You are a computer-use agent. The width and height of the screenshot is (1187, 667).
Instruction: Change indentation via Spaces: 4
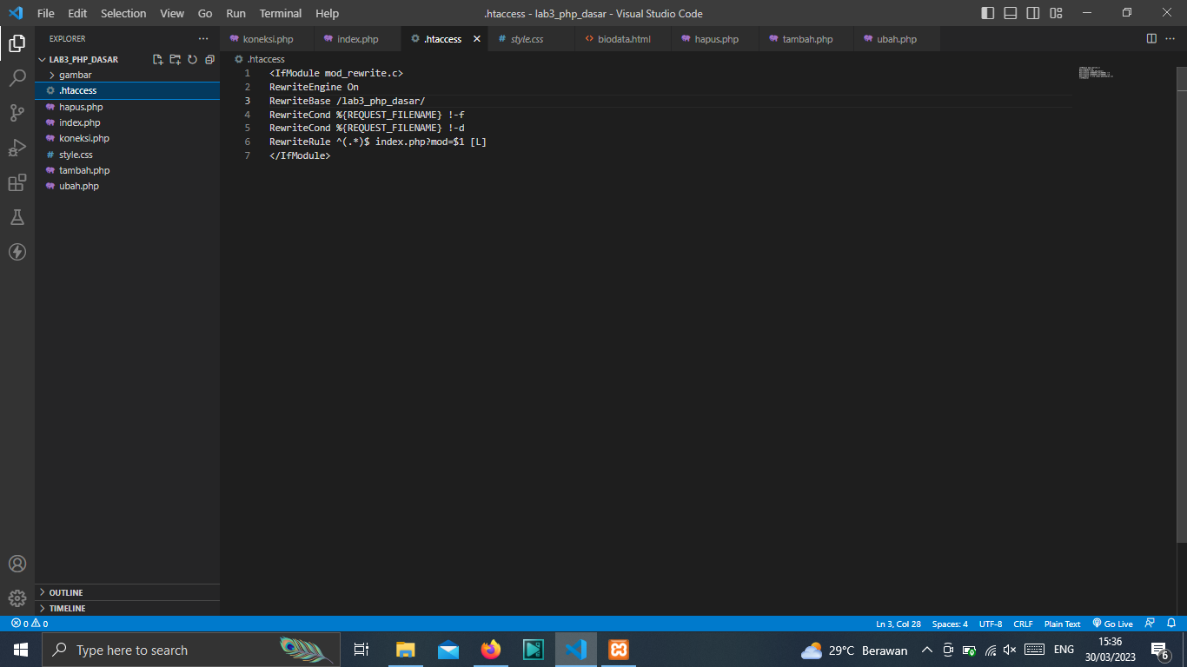[x=950, y=624]
